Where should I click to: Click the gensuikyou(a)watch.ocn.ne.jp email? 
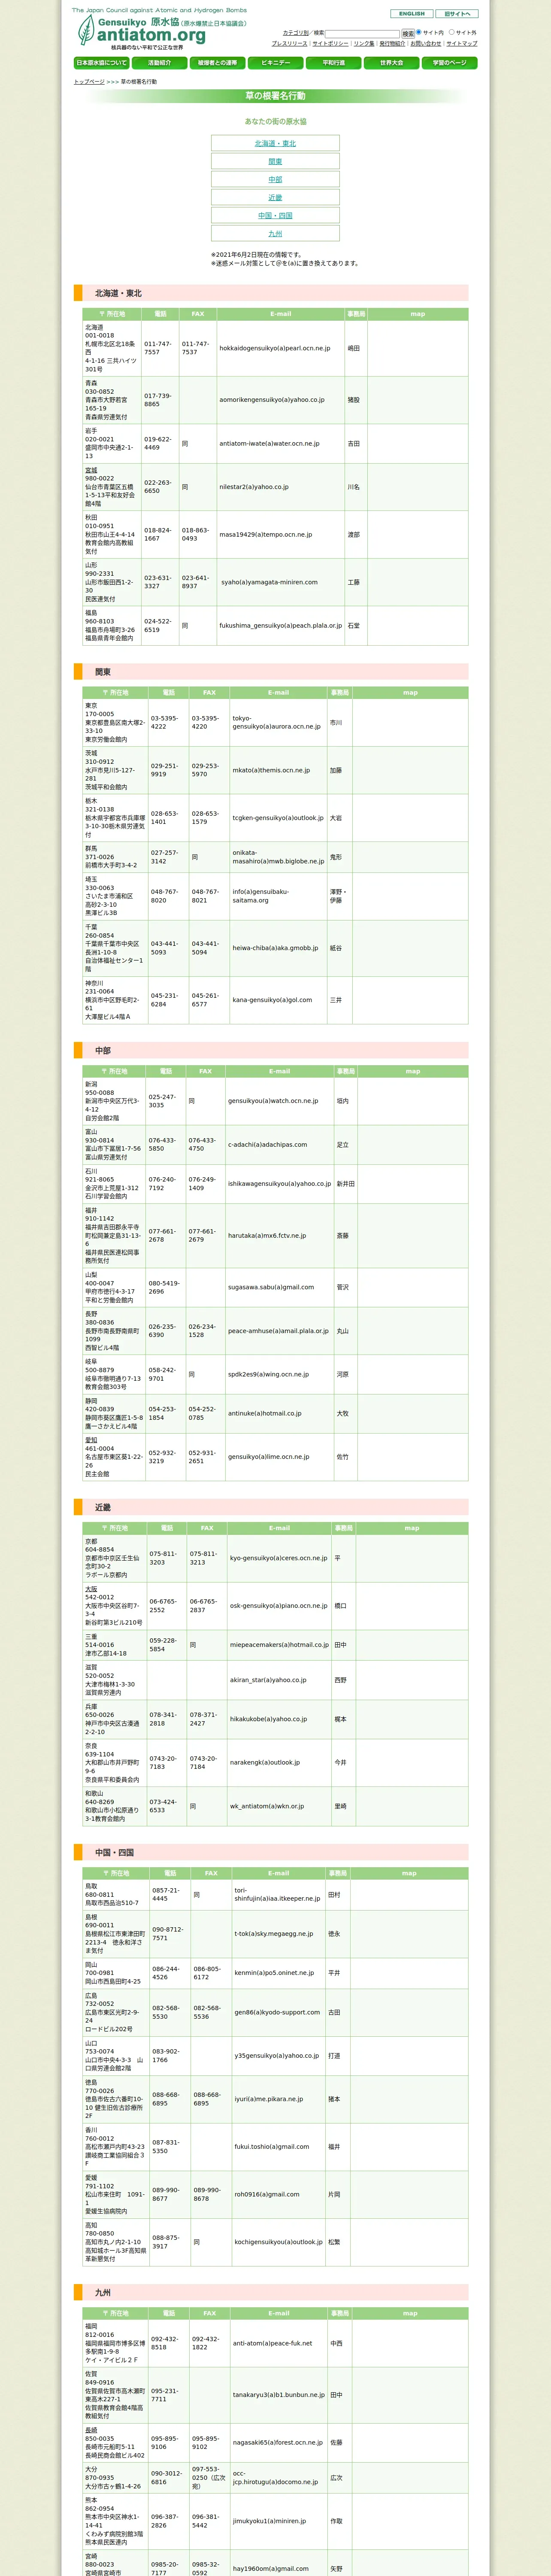tap(273, 1100)
